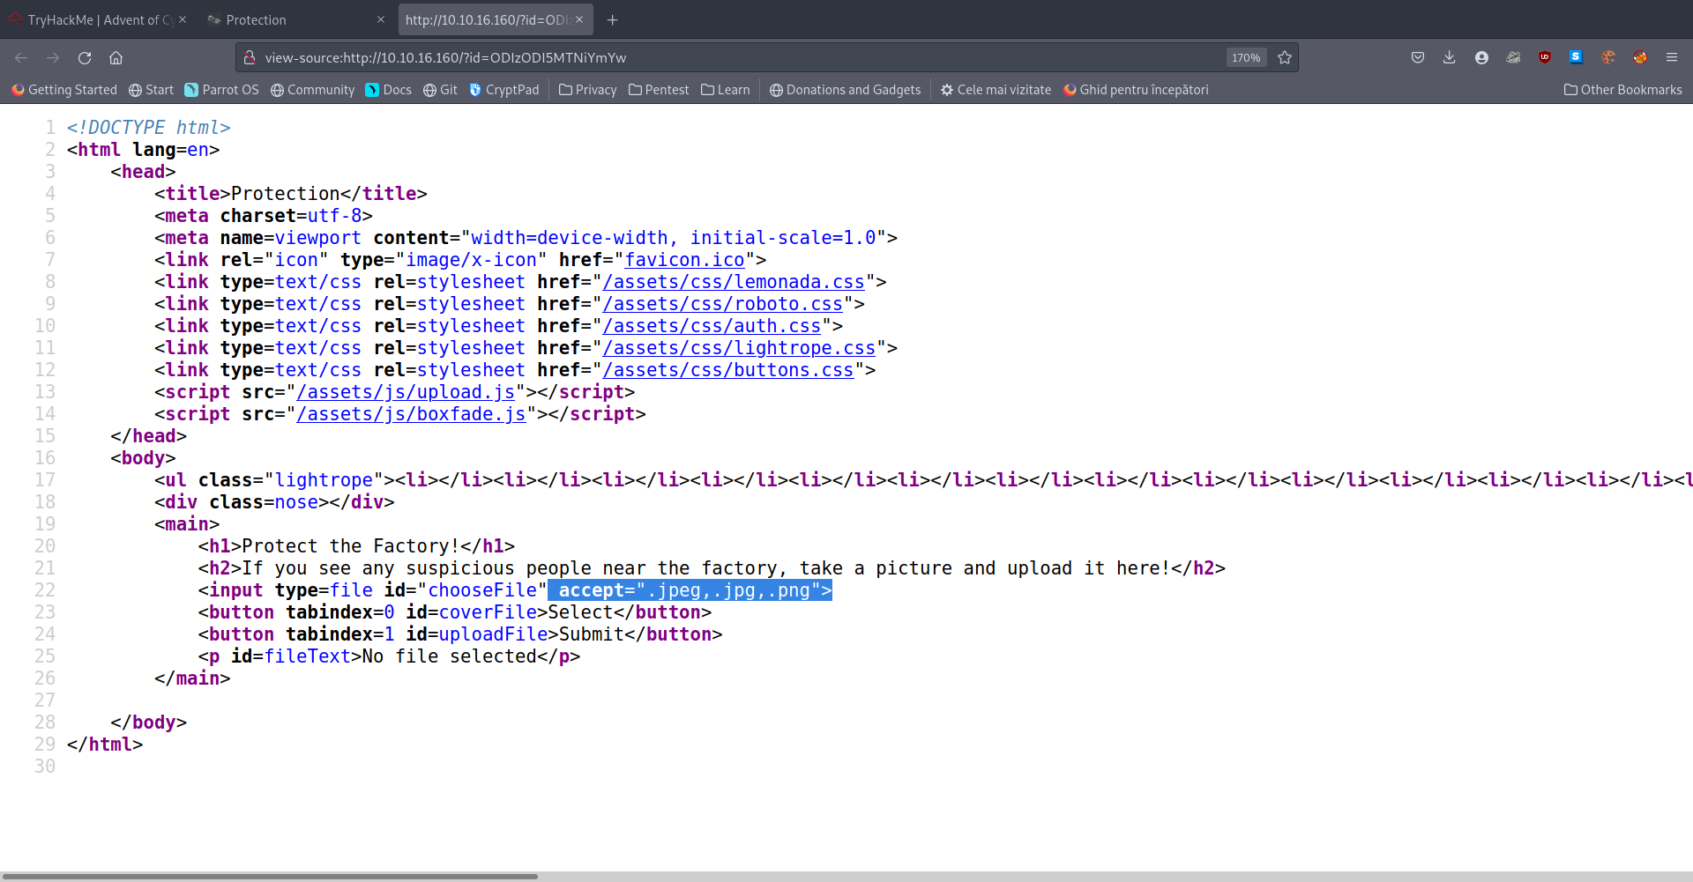Open the /assets/css/lemonada.css link
The width and height of the screenshot is (1693, 882).
click(734, 282)
